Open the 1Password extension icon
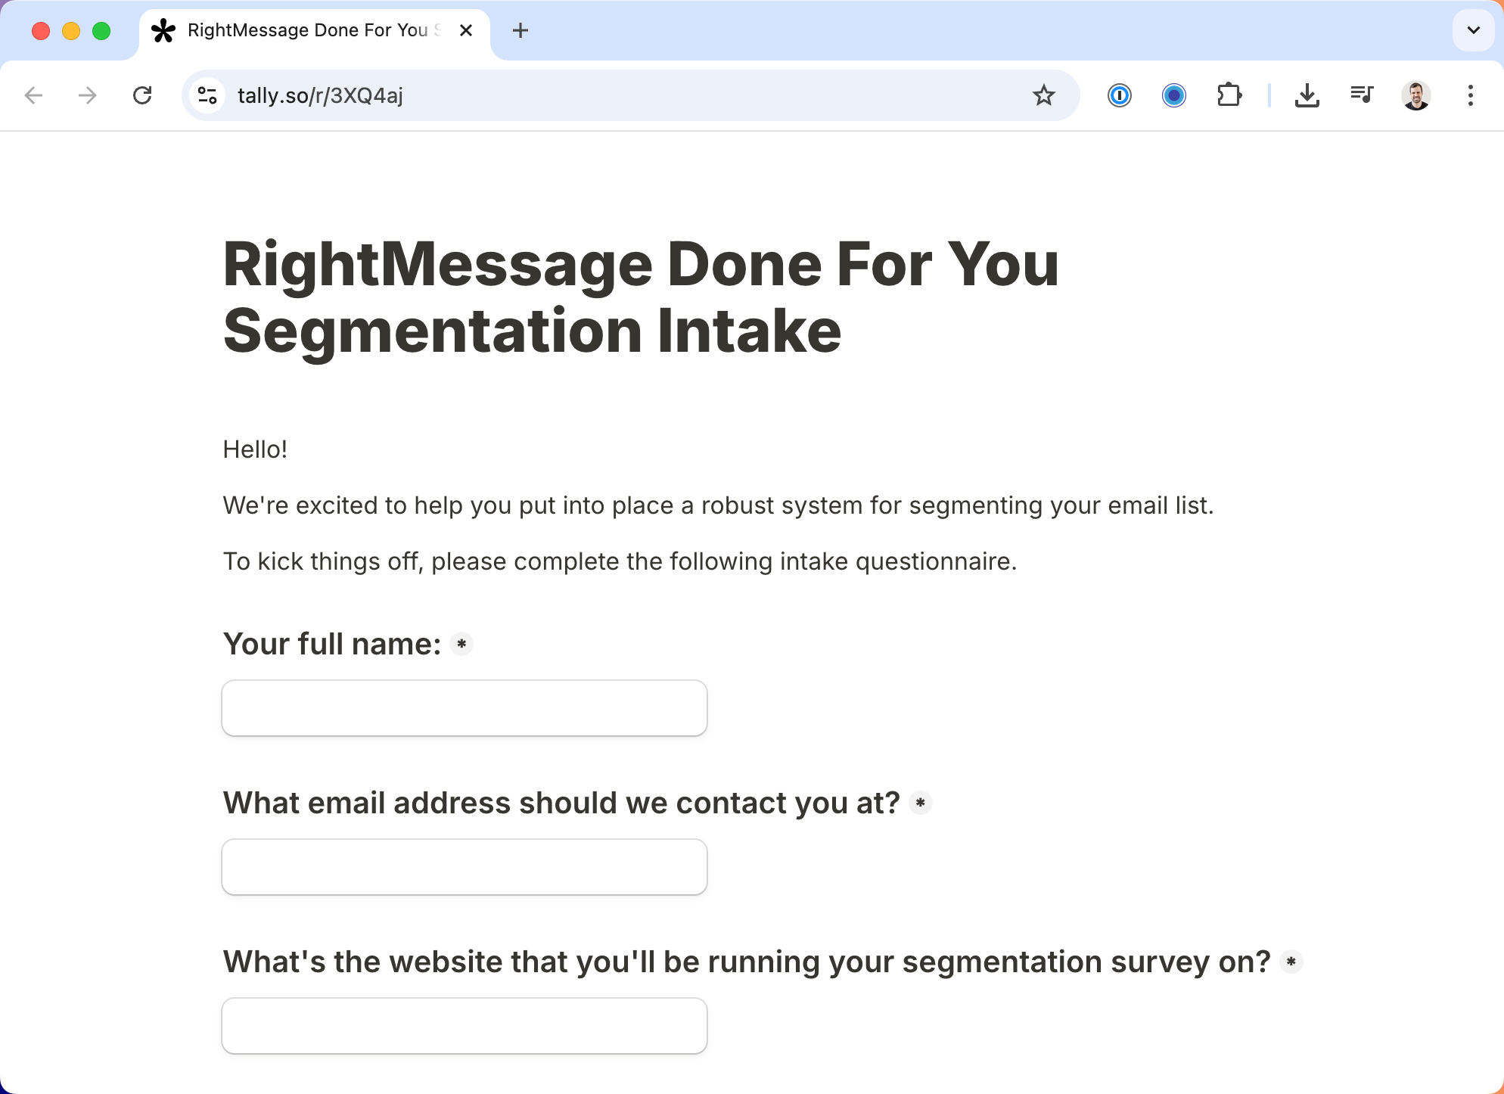This screenshot has width=1504, height=1094. (1120, 95)
